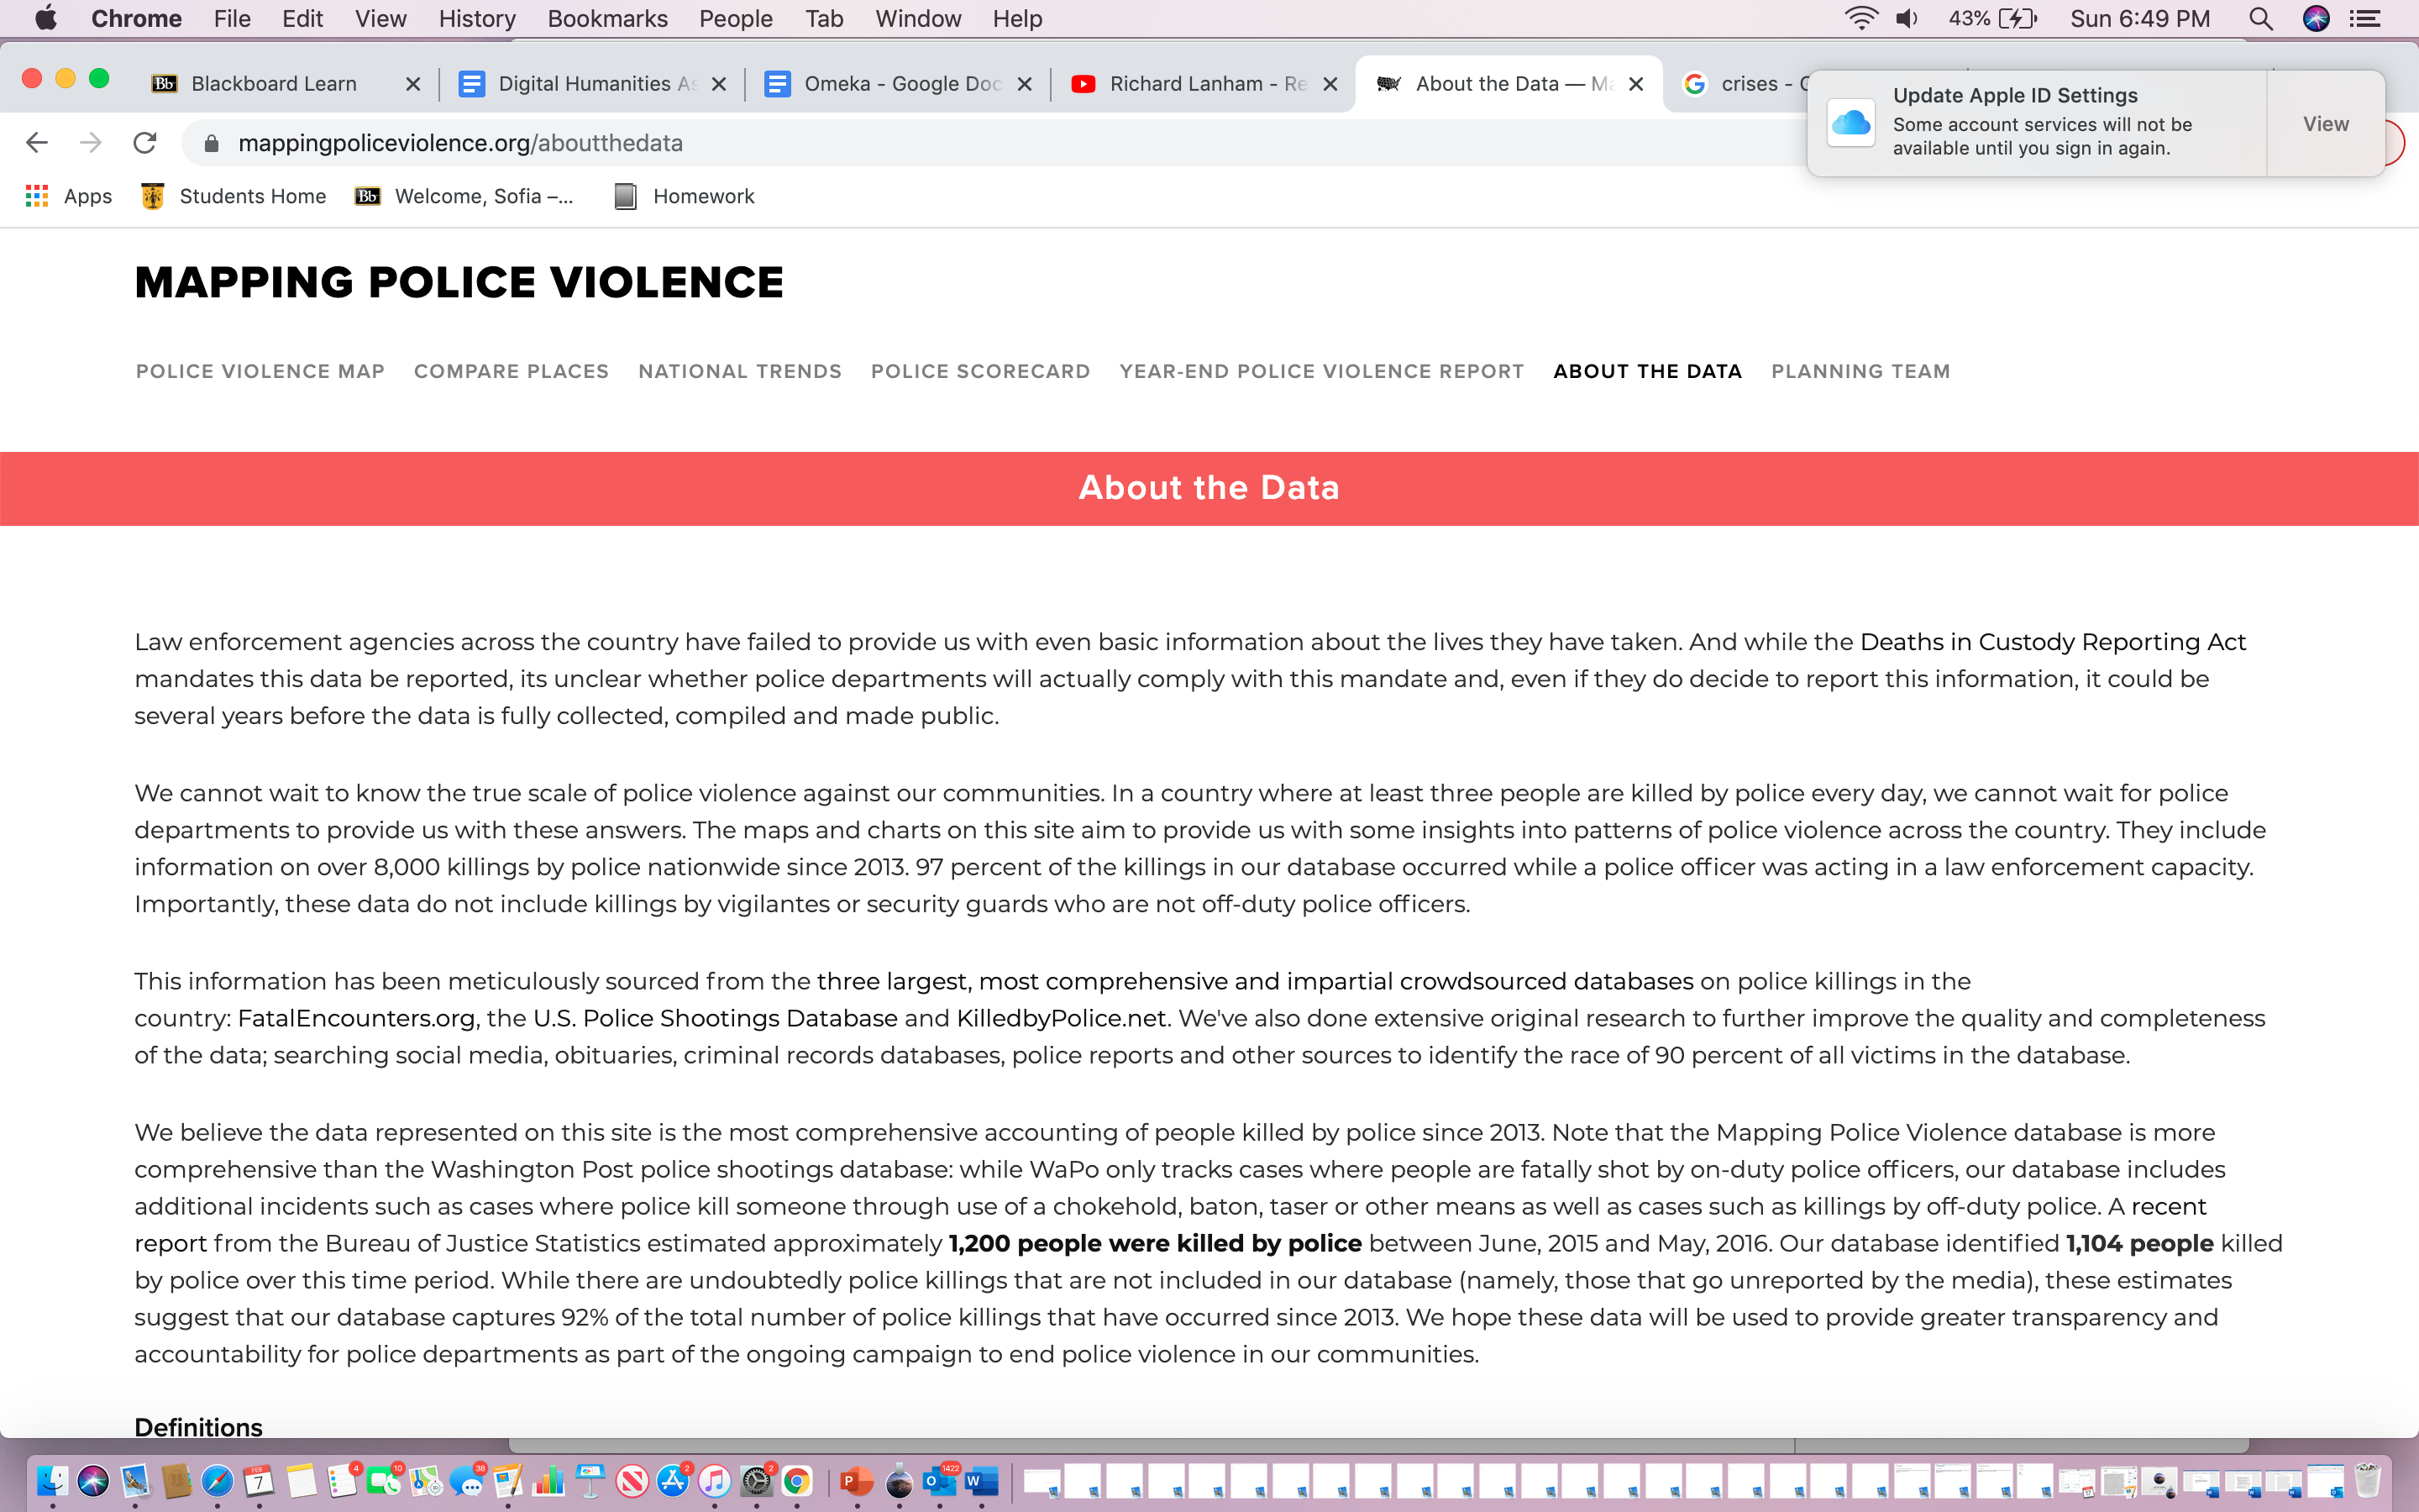
Task: Open Reminders from the dock
Action: coord(343,1481)
